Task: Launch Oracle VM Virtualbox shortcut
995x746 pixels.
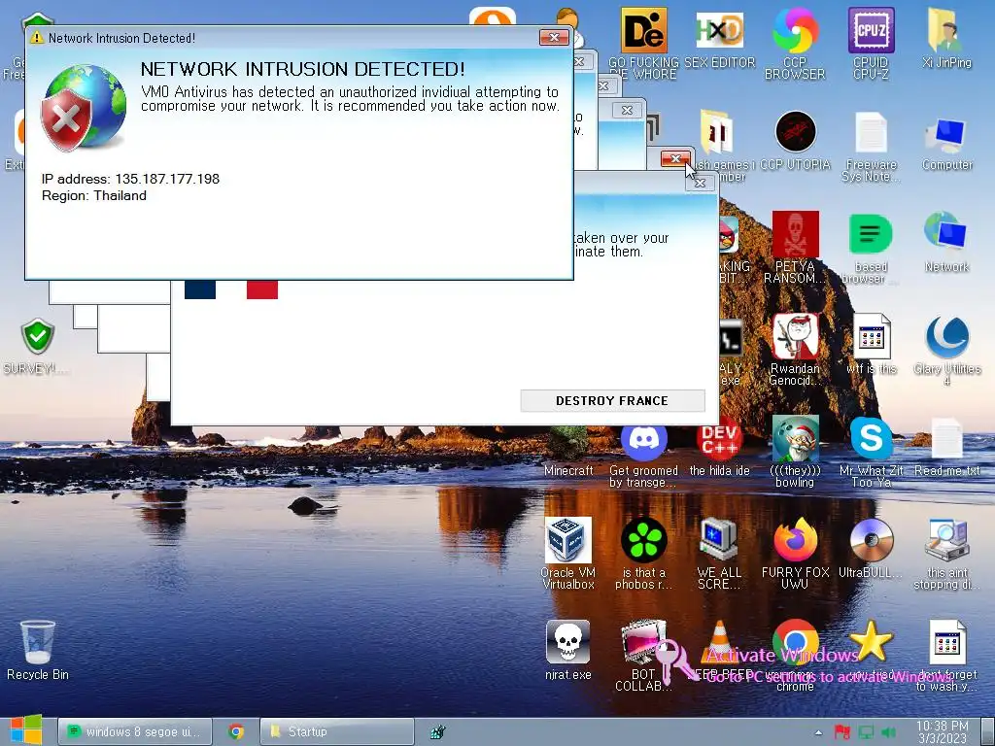Action: [x=567, y=540]
